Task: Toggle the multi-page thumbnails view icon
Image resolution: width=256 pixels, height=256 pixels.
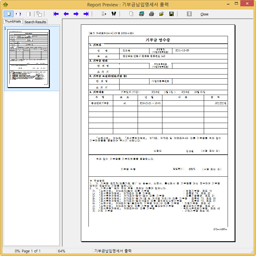Action: point(39,14)
